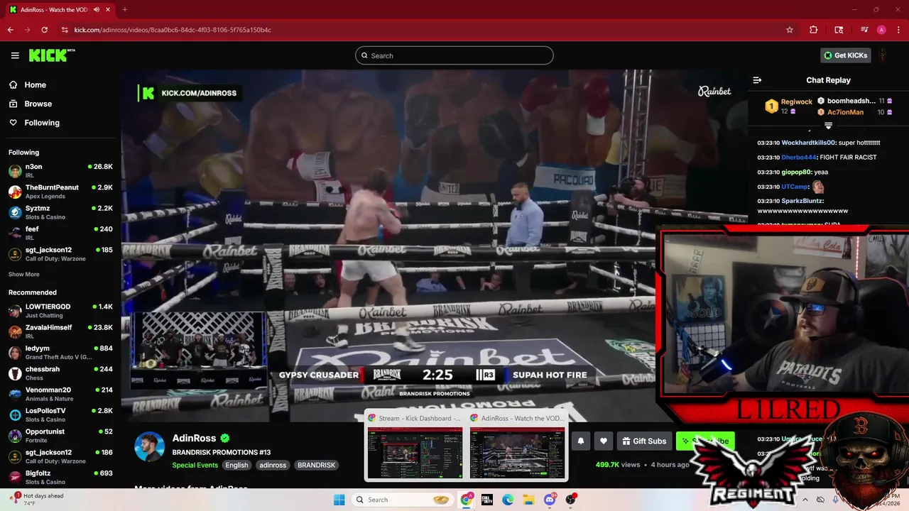Open Venomman20 Animals & Nature channel
Viewport: 909px width, 511px height.
click(60, 394)
